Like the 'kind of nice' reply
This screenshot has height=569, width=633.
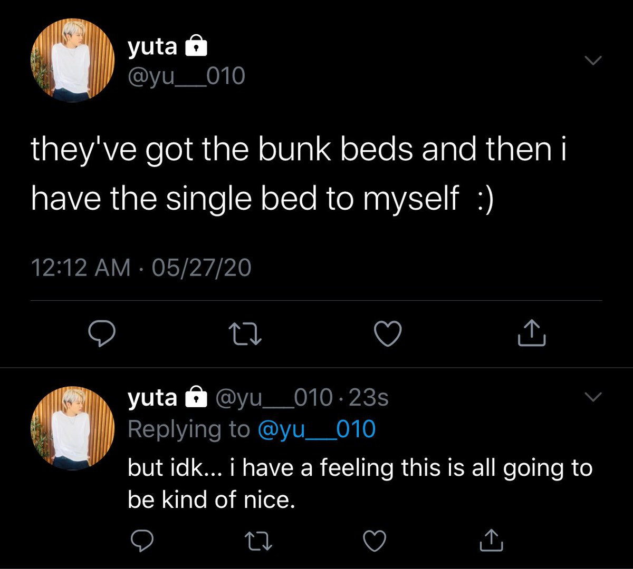tap(375, 540)
